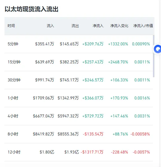The image size is (161, 167).
Task: Click the ratio value 0.0016%
Action: click(142, 98)
